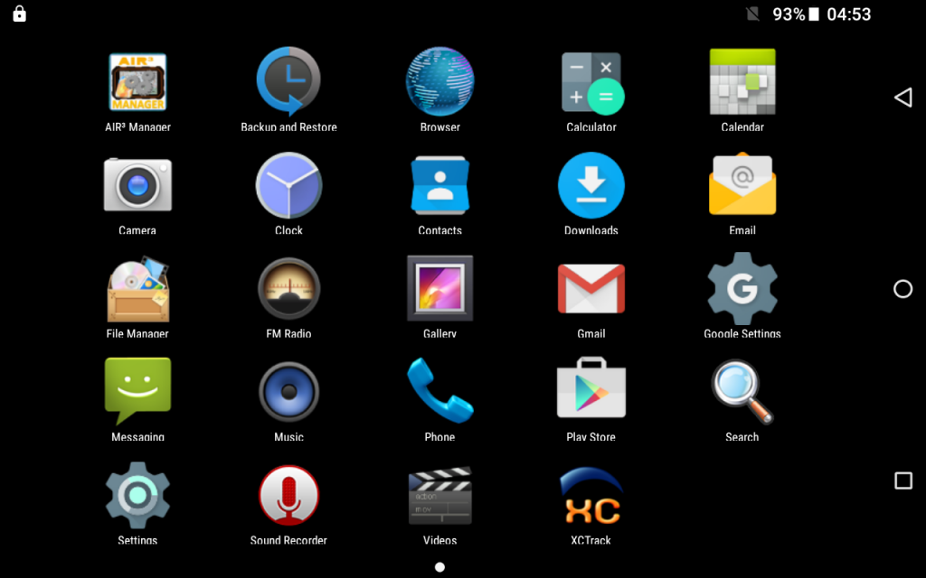Tap the Back navigation button
The image size is (926, 578).
click(903, 98)
